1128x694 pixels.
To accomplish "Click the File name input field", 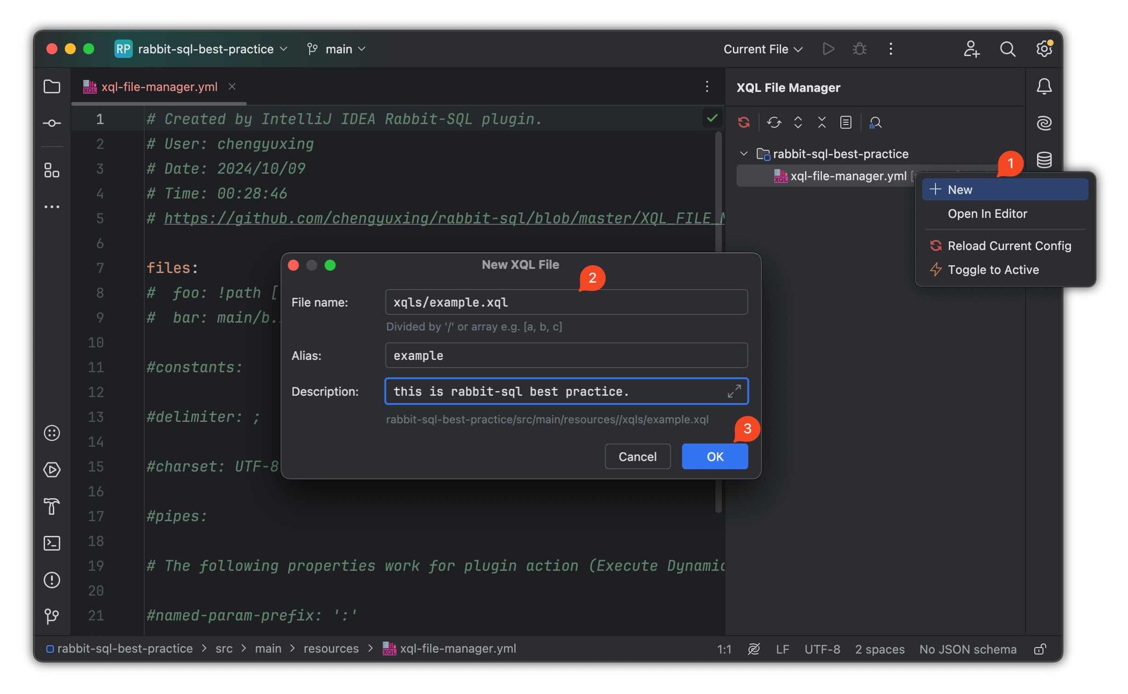I will pos(566,302).
